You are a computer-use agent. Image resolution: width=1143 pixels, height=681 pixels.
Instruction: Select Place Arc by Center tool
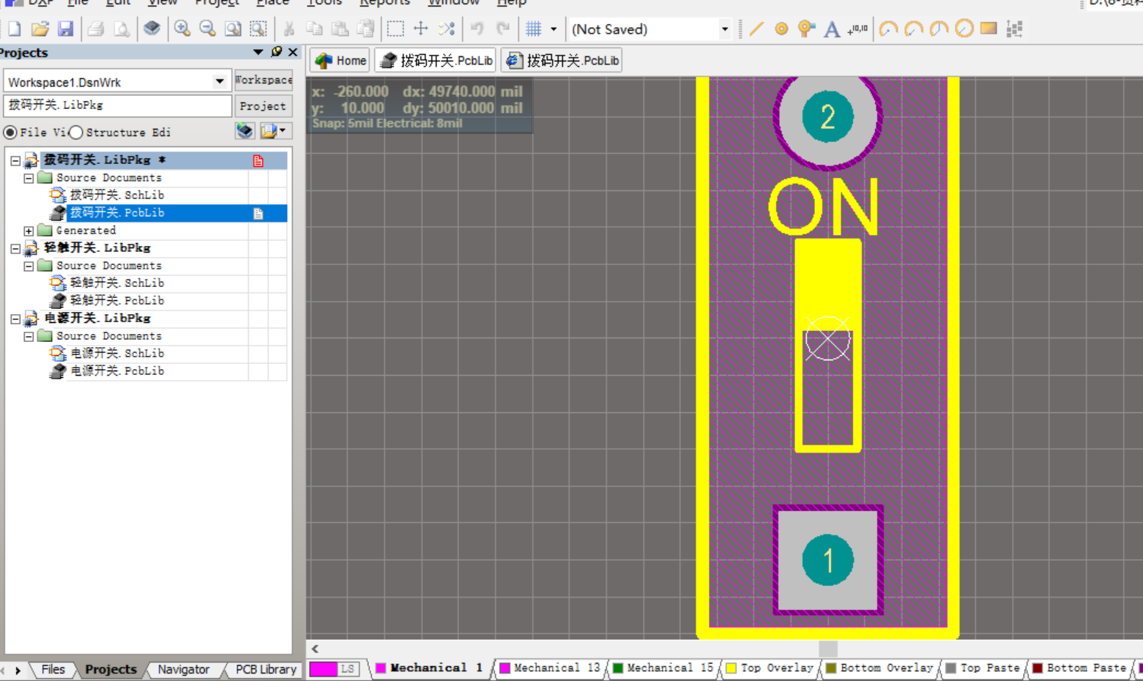pos(888,29)
